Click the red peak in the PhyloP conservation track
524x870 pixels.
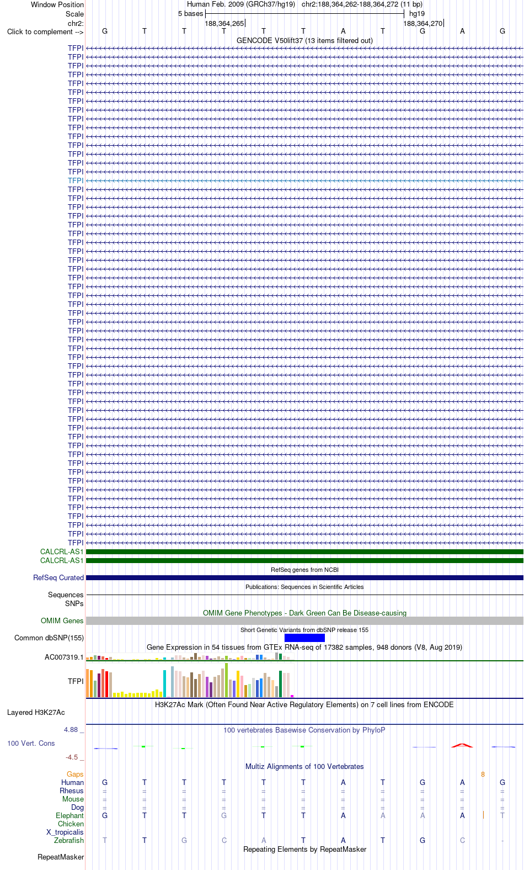[462, 745]
